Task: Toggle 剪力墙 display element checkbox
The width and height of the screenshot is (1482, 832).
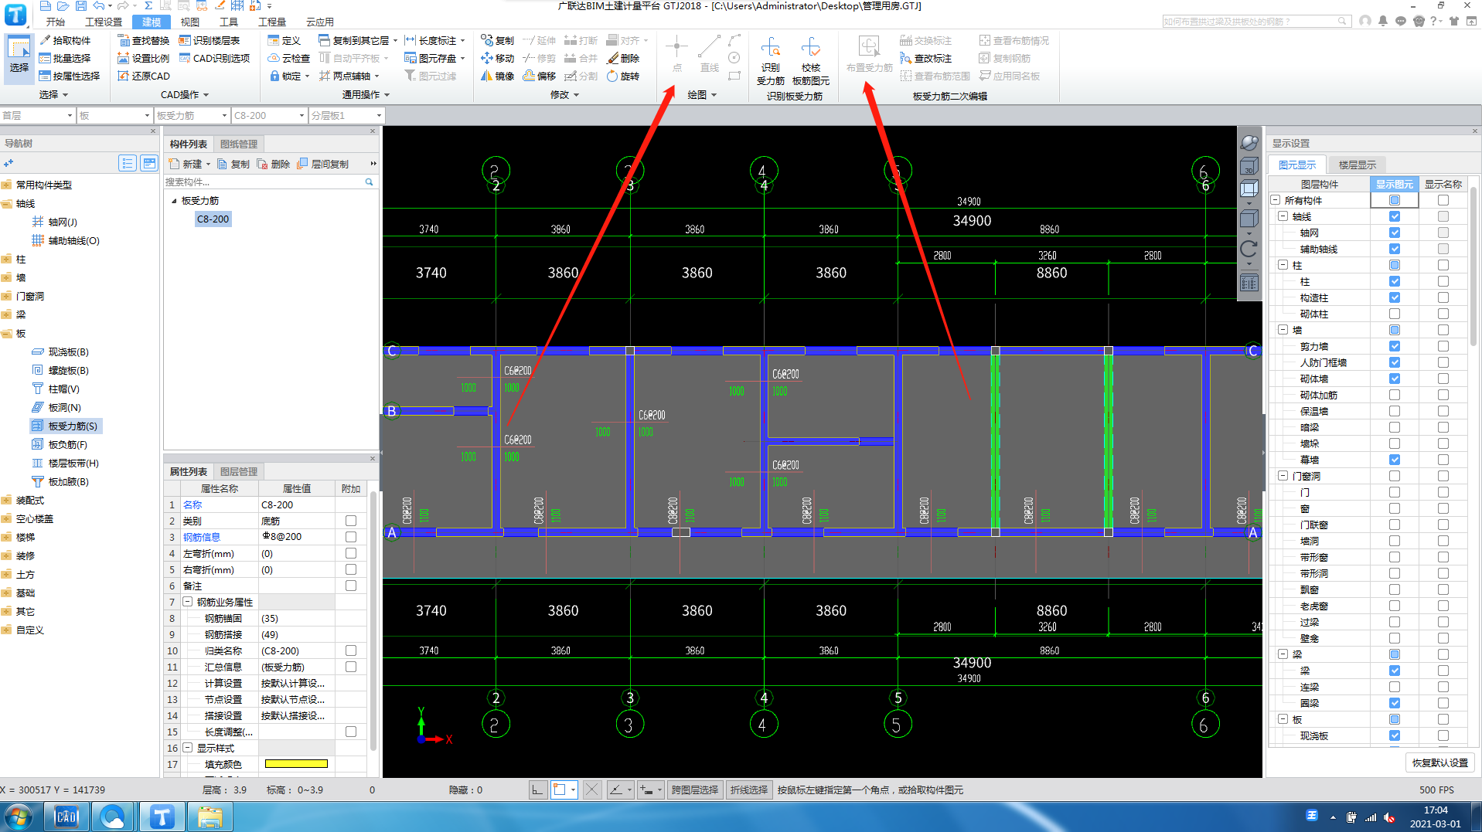Action: tap(1395, 346)
